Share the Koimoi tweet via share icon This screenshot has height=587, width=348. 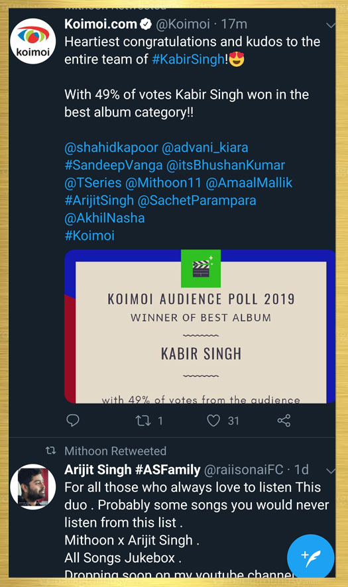tap(284, 421)
